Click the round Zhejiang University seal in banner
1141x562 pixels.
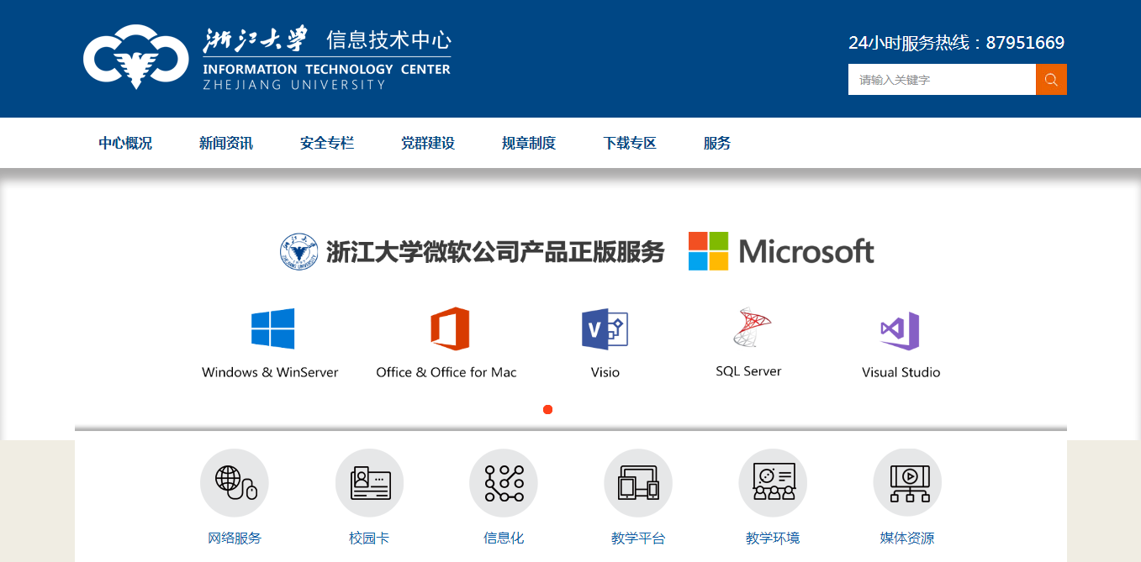tap(299, 252)
